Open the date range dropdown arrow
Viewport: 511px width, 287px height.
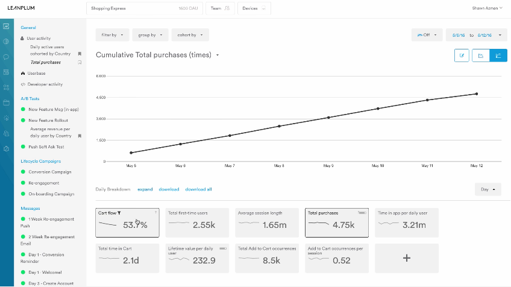[500, 35]
